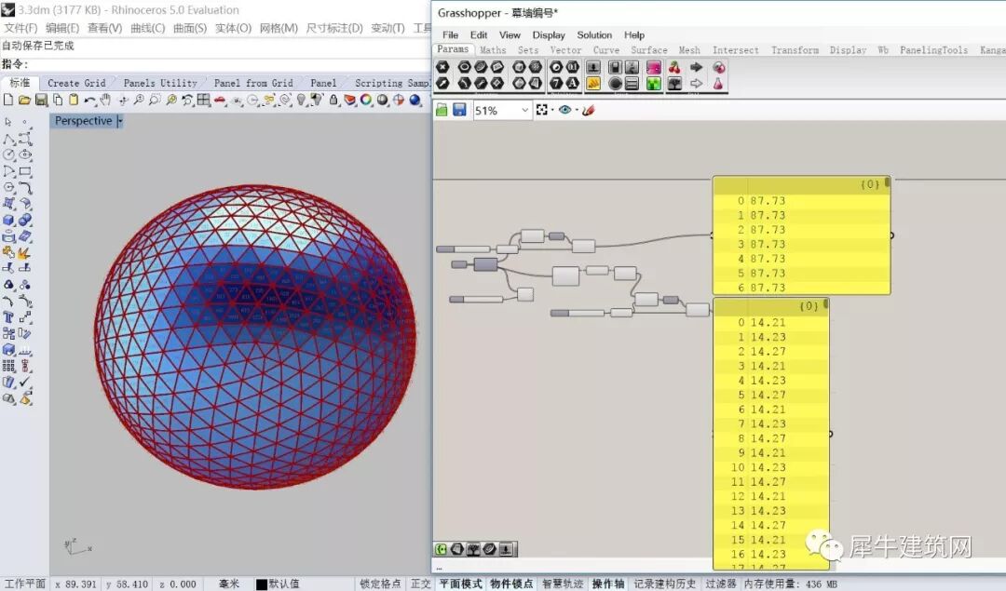The width and height of the screenshot is (1006, 591).
Task: Select the yellow Panel component icon
Action: (x=593, y=84)
